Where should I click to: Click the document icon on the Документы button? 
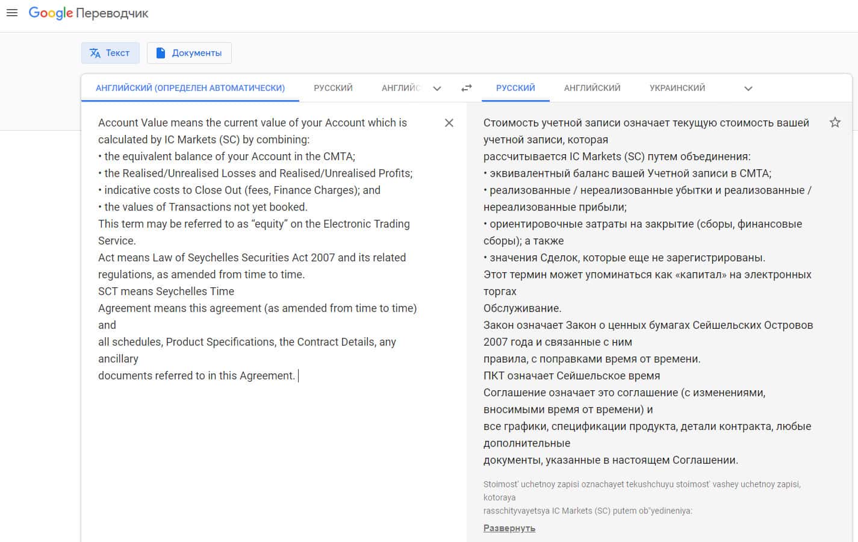161,53
